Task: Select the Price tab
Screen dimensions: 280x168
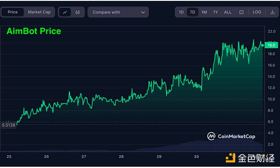Action: point(13,12)
